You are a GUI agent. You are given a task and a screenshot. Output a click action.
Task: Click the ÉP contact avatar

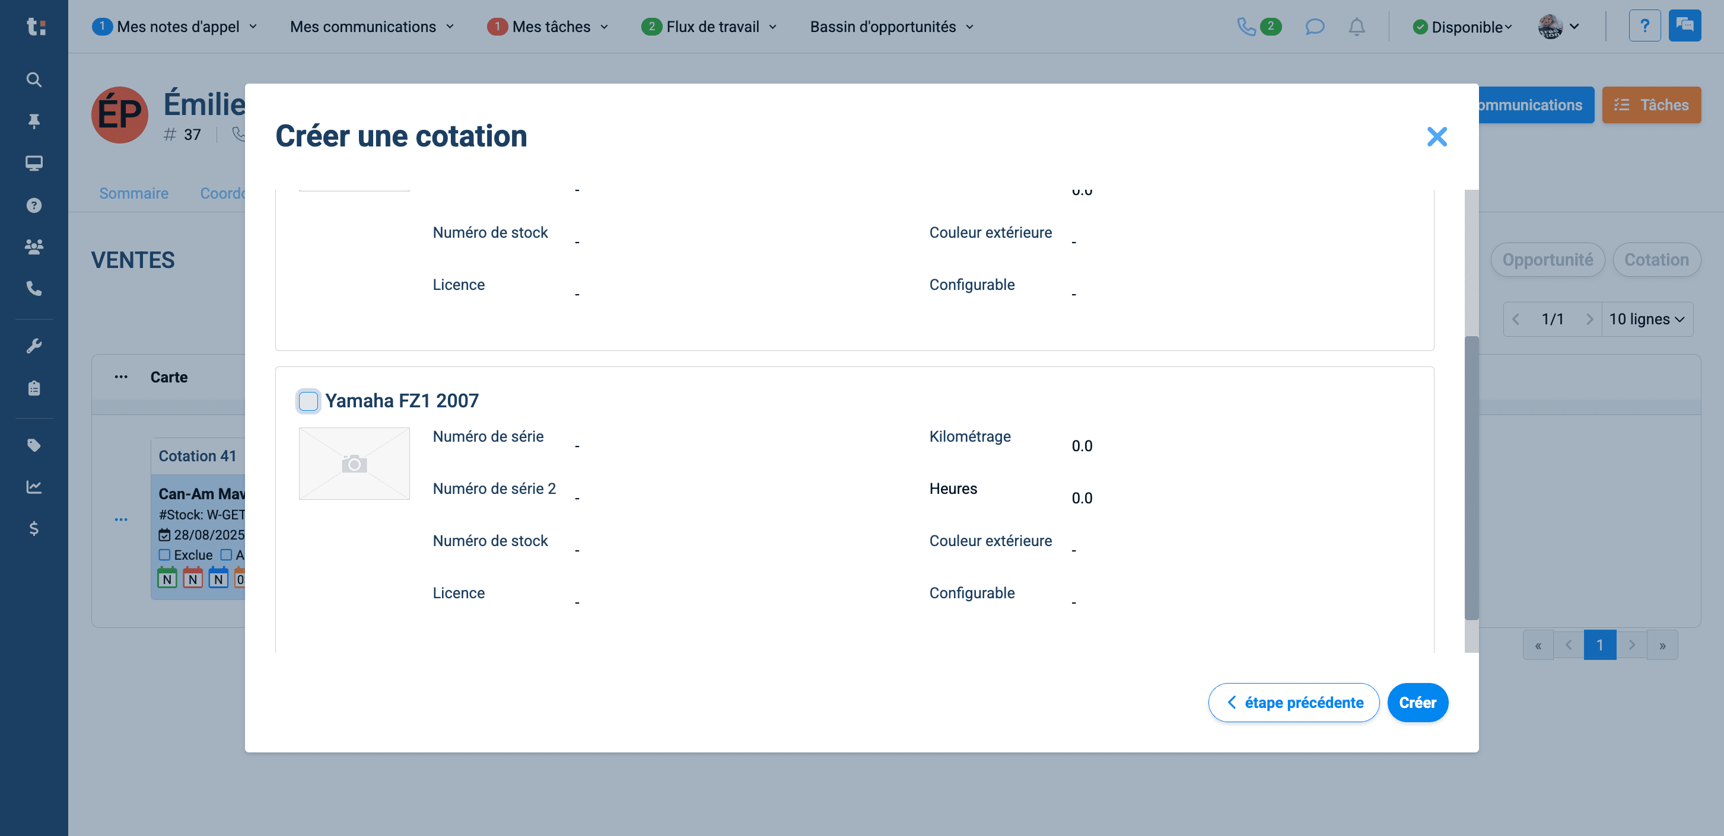point(120,115)
